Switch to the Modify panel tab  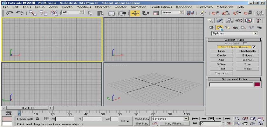(220, 21)
